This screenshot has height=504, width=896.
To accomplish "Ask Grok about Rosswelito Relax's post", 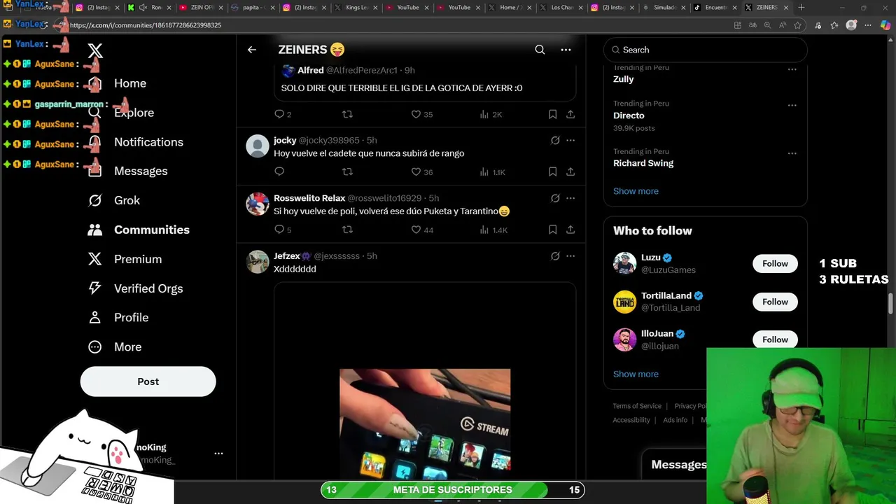I will [555, 198].
